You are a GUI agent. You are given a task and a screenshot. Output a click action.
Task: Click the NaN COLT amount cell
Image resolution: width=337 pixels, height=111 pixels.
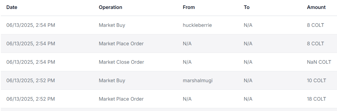[319, 62]
